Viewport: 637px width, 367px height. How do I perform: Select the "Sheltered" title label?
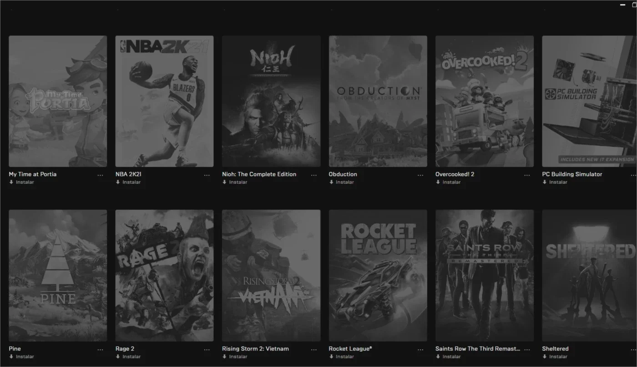[x=555, y=349]
